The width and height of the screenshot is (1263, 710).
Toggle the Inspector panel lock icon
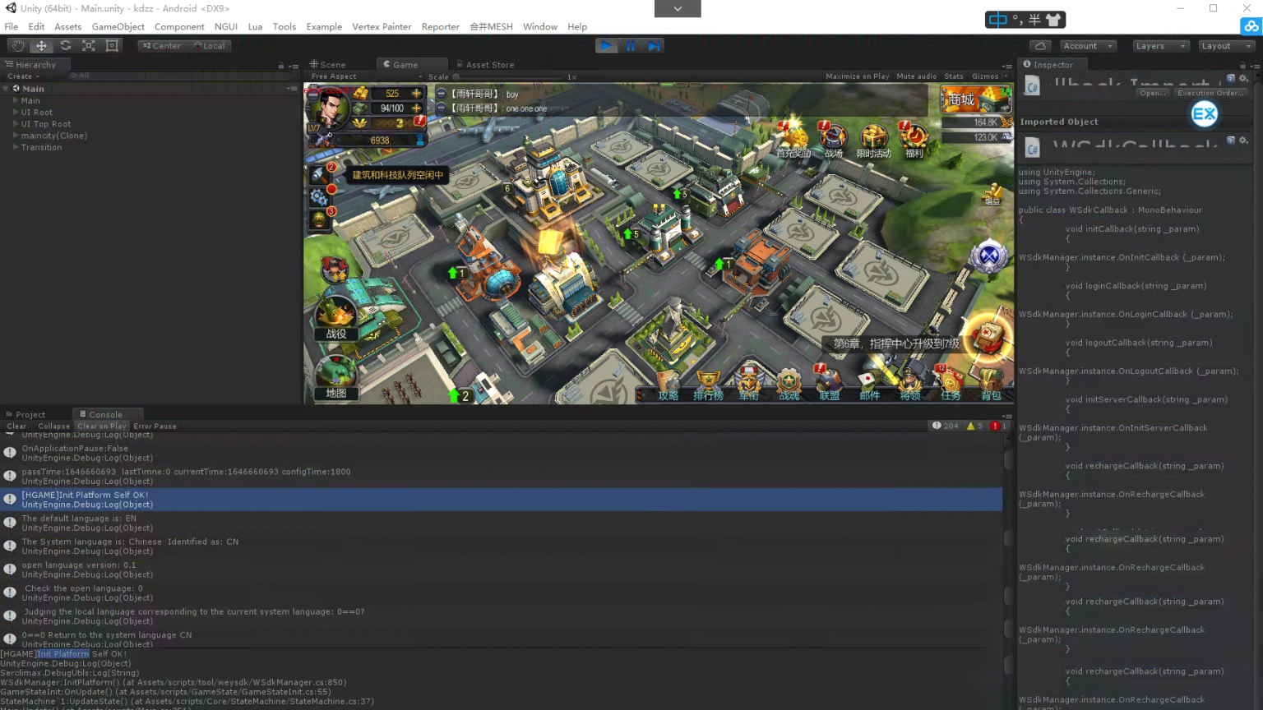(1242, 65)
